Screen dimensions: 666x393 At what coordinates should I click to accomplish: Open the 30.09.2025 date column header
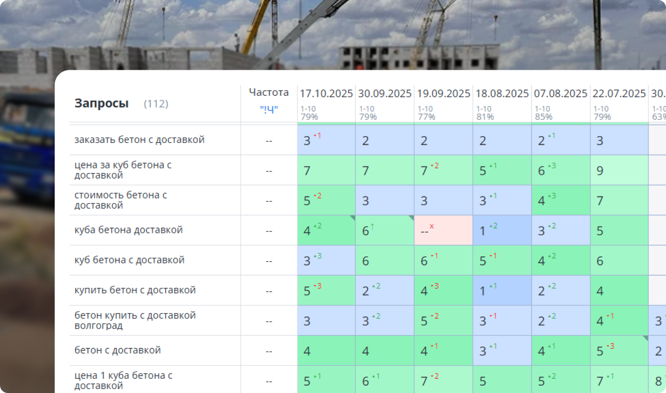[x=385, y=93]
